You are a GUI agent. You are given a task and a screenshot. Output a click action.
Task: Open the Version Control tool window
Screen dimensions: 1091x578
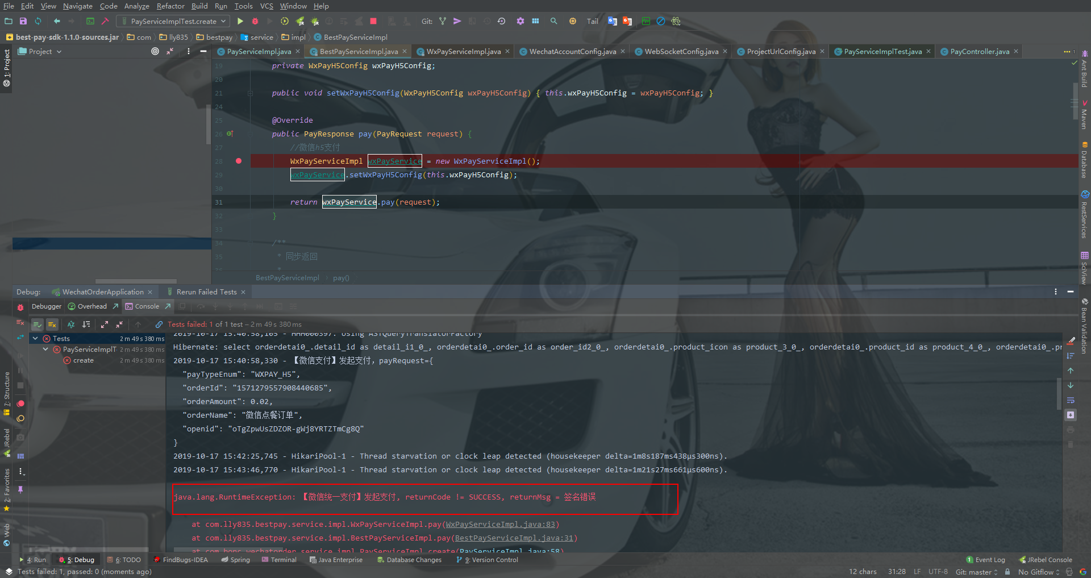488,560
